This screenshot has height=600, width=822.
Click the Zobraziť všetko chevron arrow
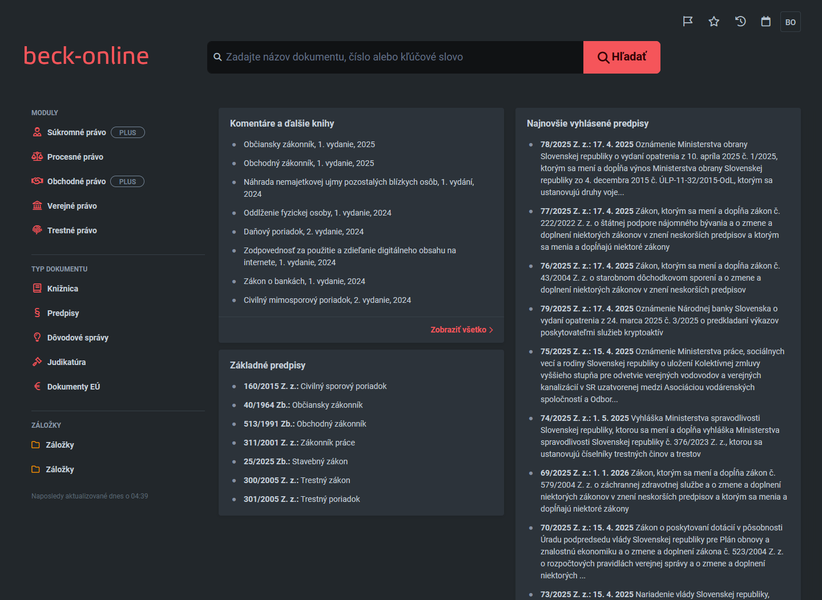pyautogui.click(x=491, y=330)
